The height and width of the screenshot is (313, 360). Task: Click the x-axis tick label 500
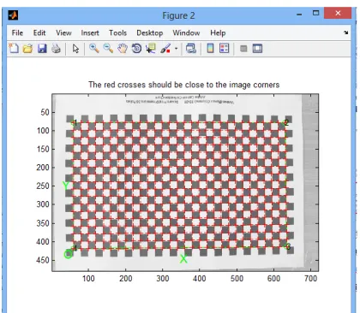(x=237, y=279)
